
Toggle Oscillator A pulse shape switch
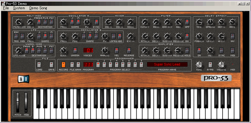coord(78,22)
